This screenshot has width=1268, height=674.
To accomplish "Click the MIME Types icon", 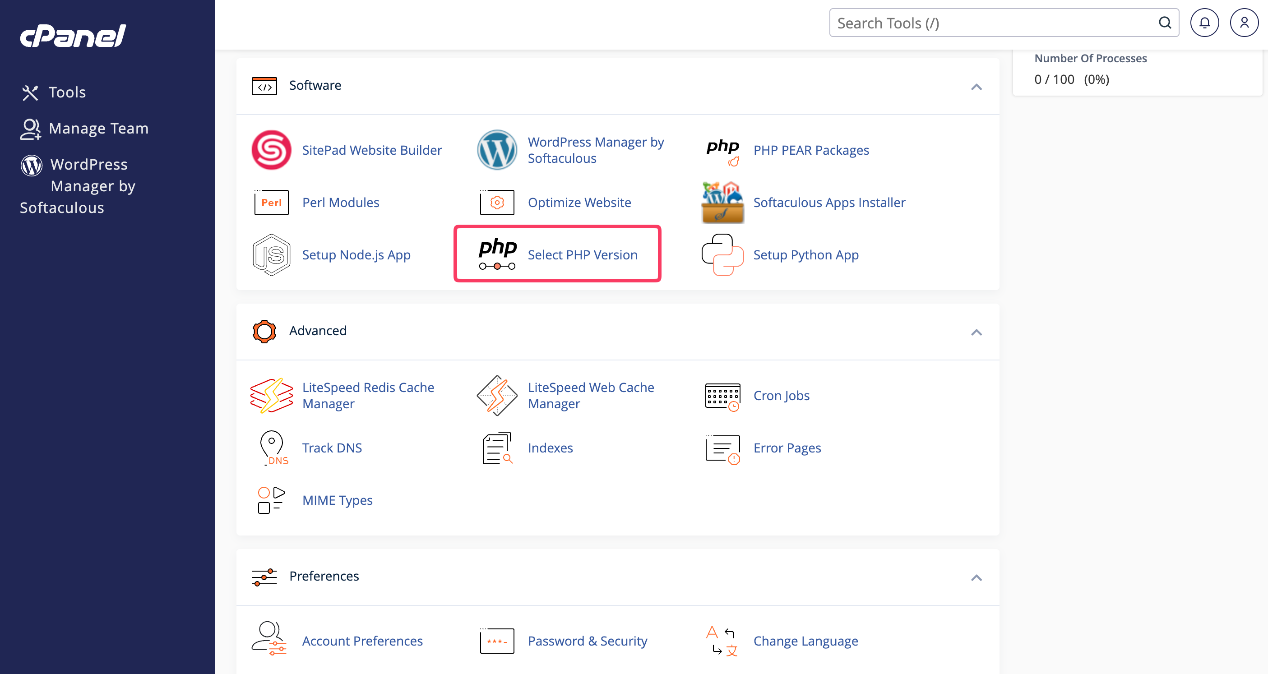I will [x=271, y=500].
